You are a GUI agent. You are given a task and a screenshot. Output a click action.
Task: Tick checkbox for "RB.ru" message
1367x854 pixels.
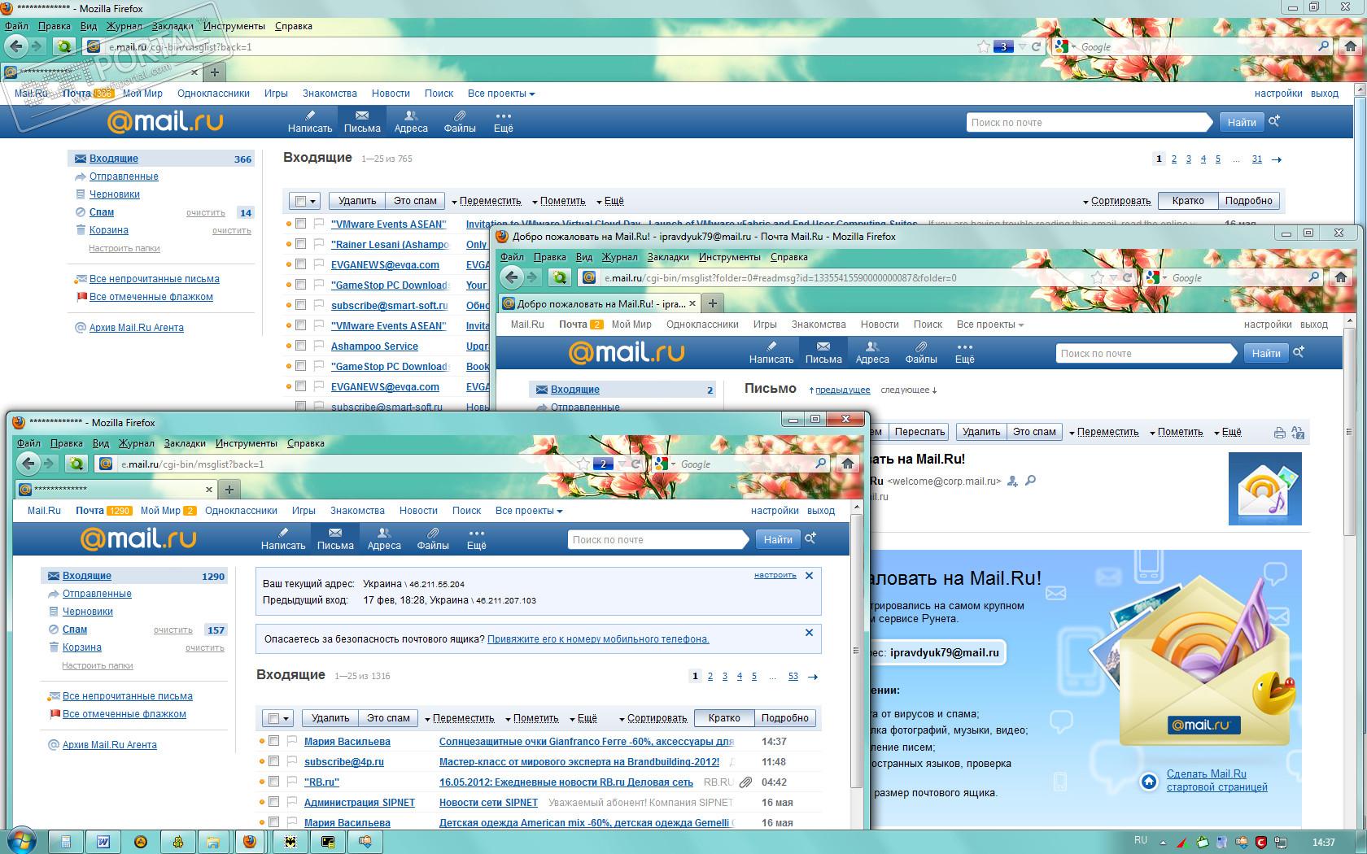pos(274,782)
